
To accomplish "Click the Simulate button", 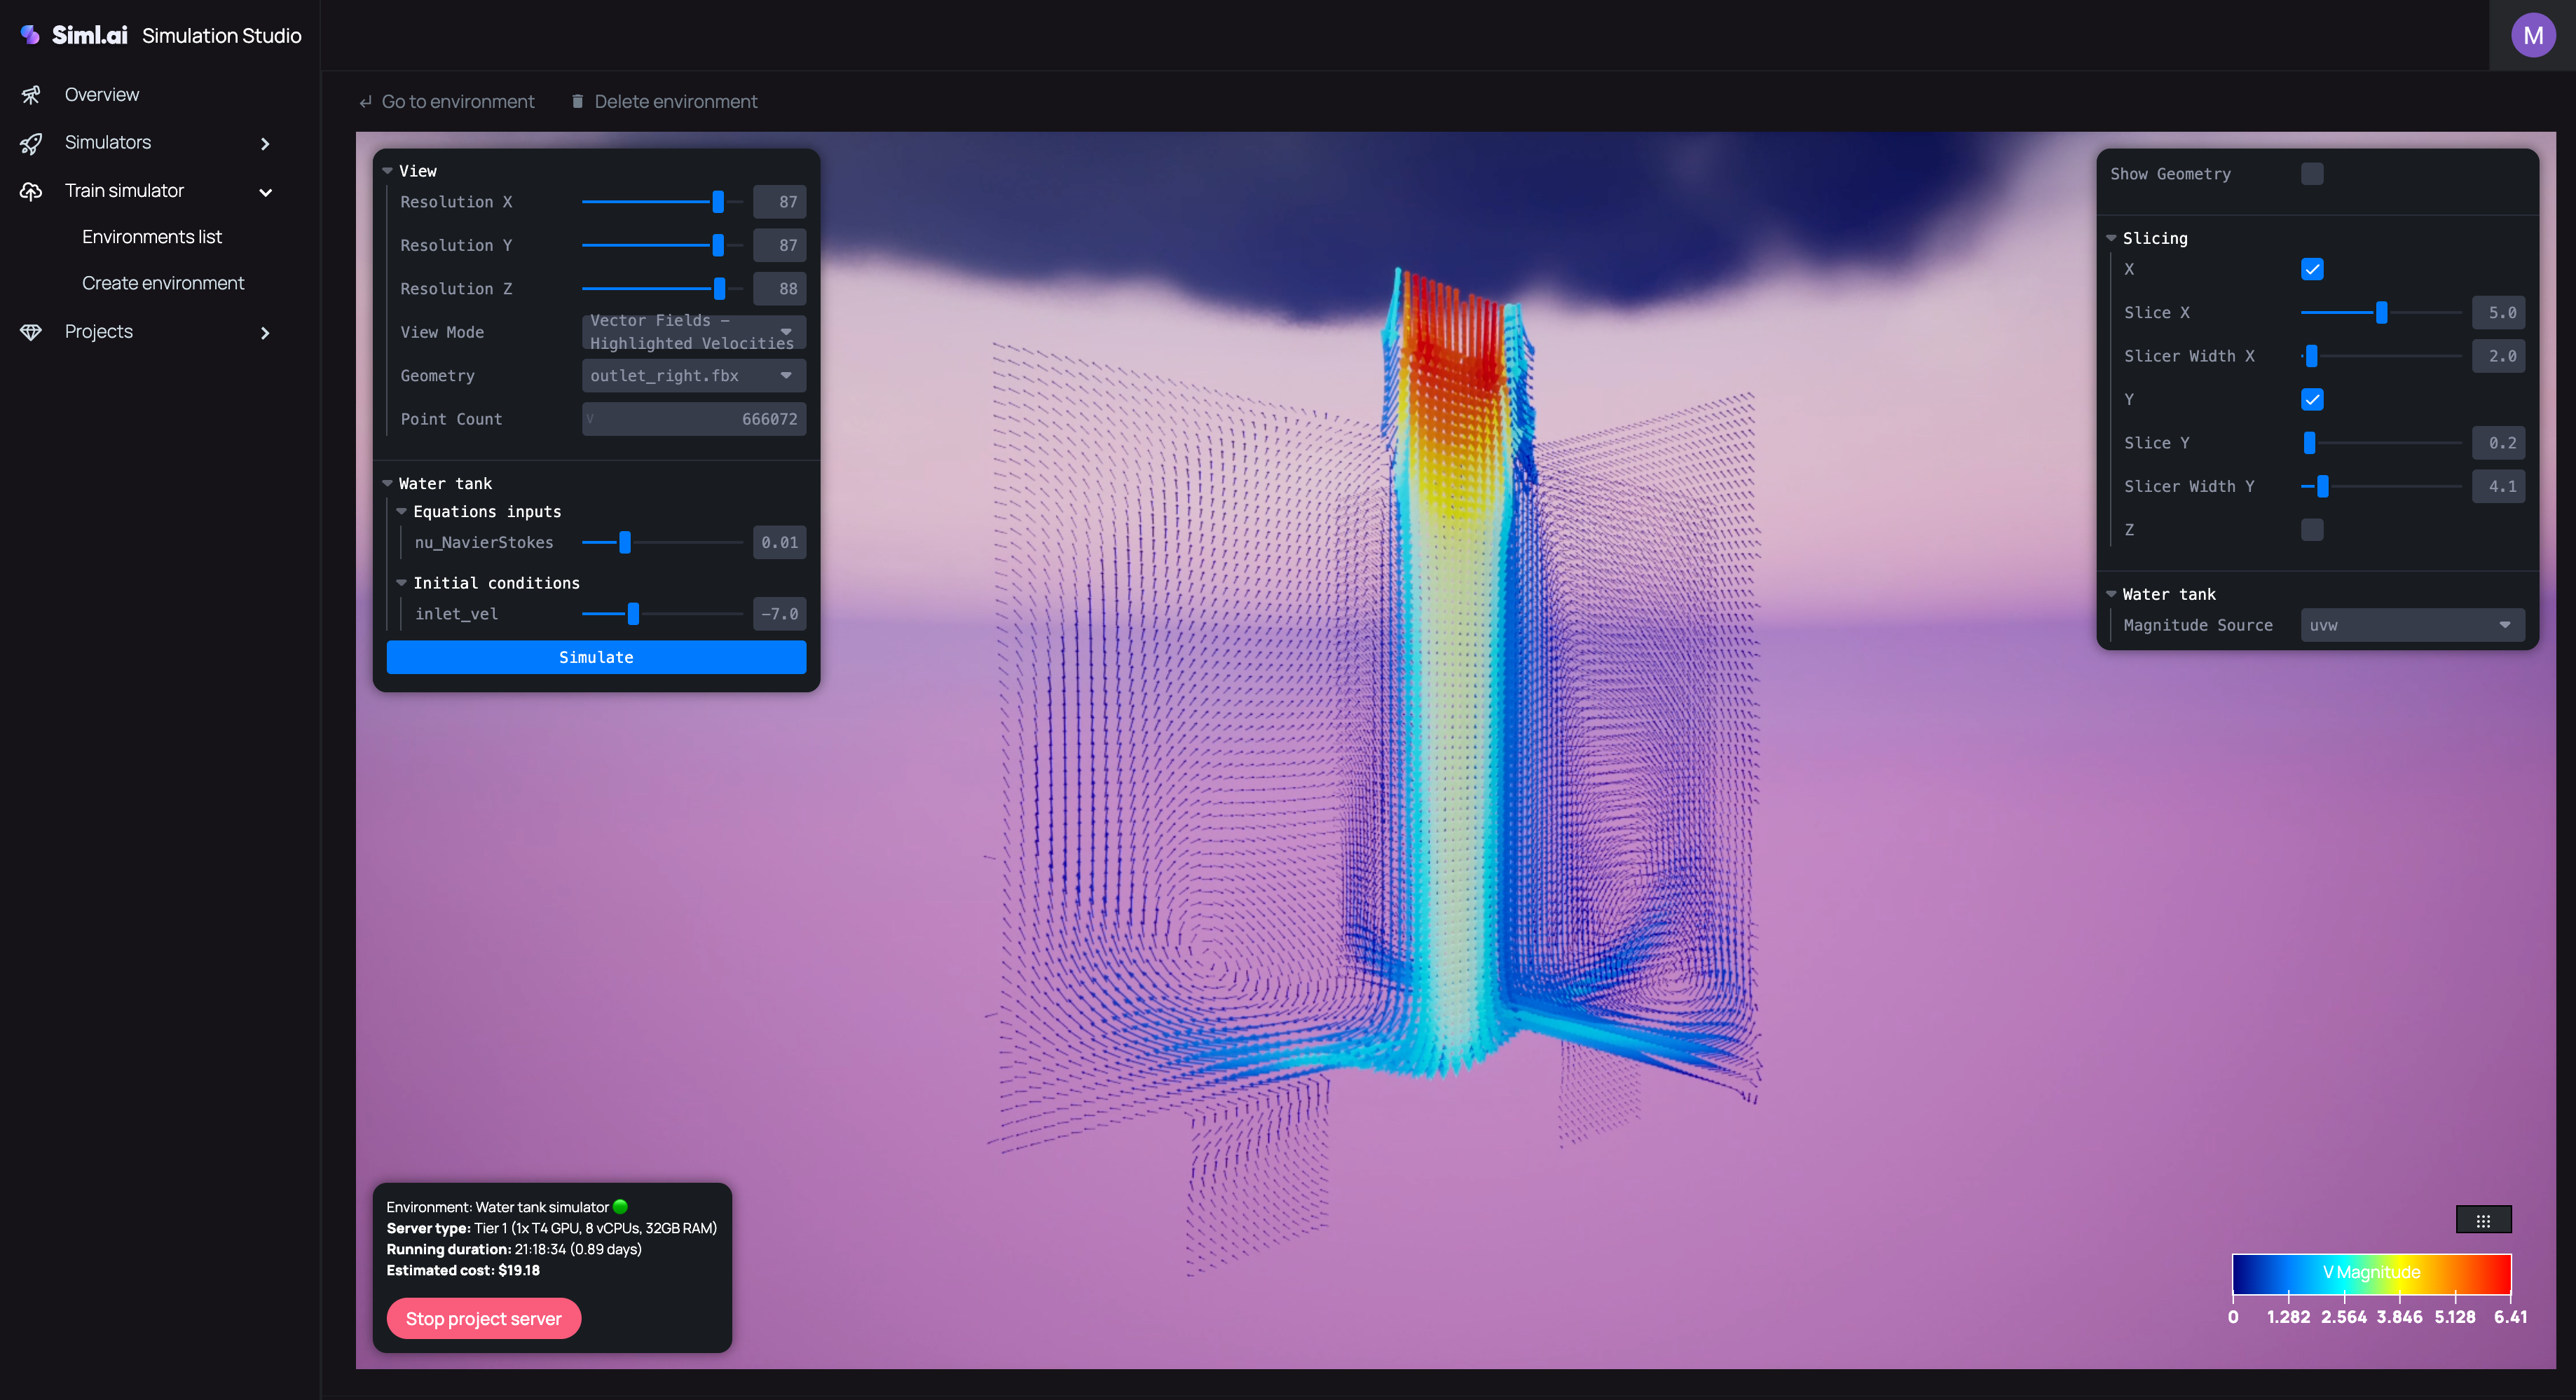I will (x=596, y=657).
